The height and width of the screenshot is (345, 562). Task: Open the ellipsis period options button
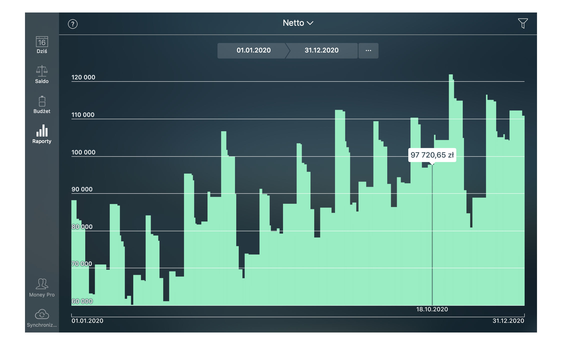[368, 50]
